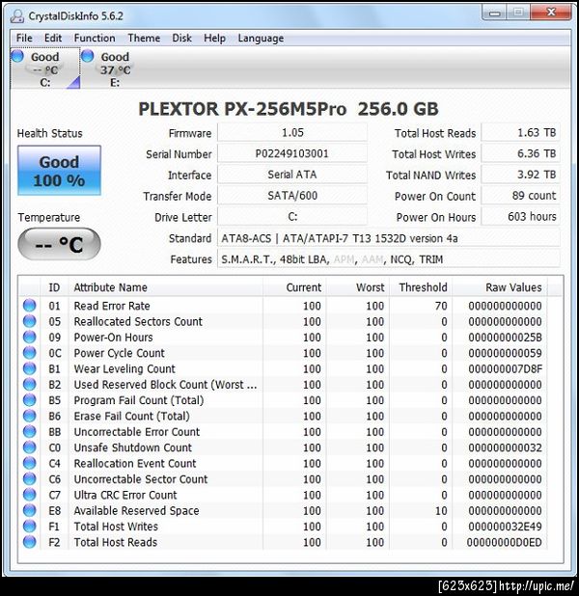Close the CrystalDiskInfo window
The image size is (579, 596).
(551, 13)
